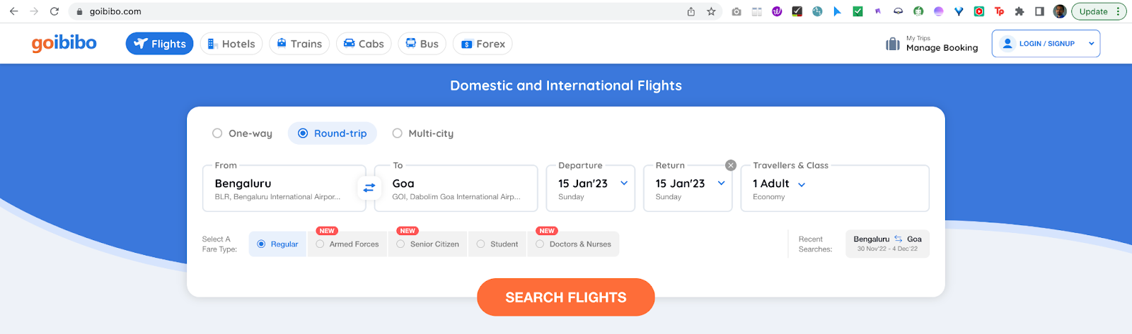Bookmark the page with the star icon
The image size is (1132, 334).
tap(711, 11)
